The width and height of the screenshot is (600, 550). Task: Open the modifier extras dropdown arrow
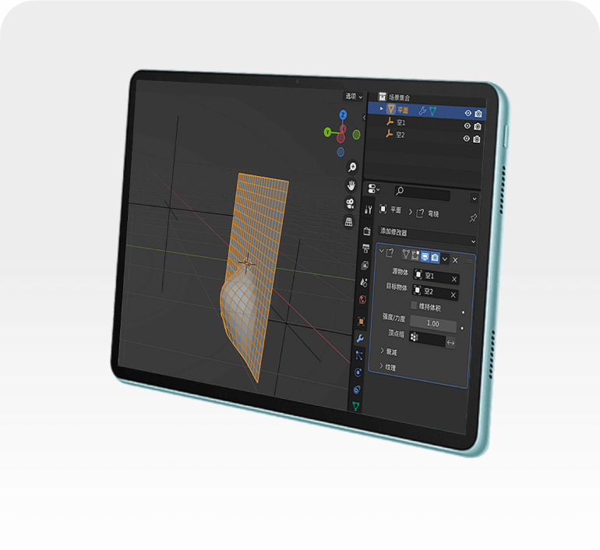(x=445, y=259)
